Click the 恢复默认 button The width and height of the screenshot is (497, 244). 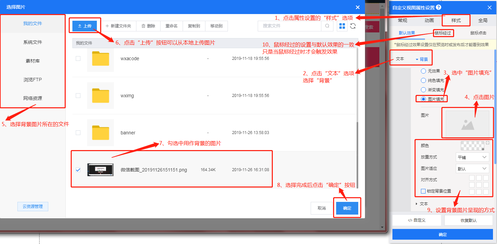[x=469, y=220]
